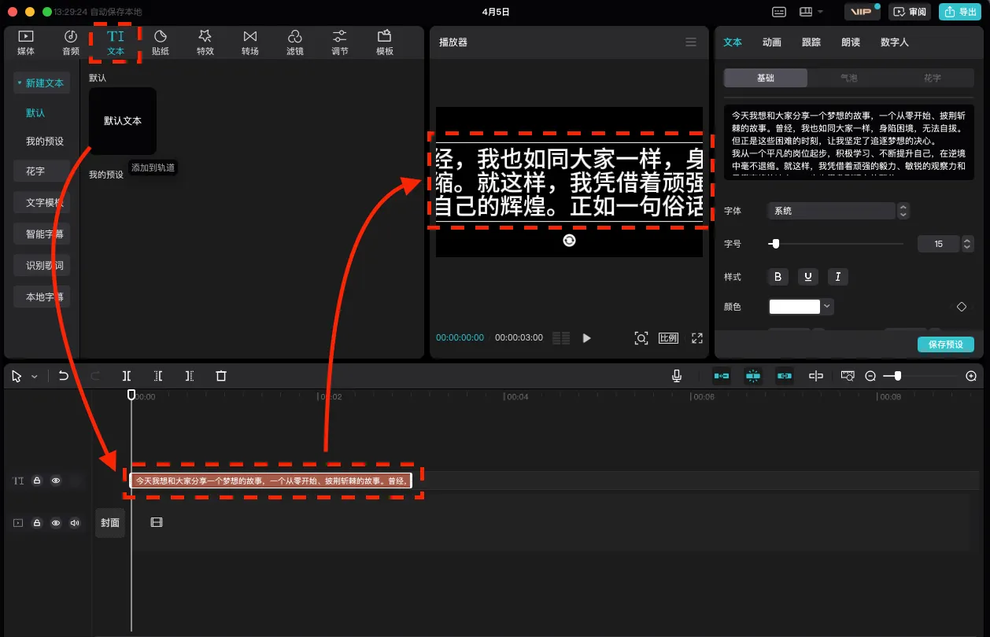Image resolution: width=990 pixels, height=637 pixels.
Task: Click the layout icon in title bar
Action: click(806, 12)
